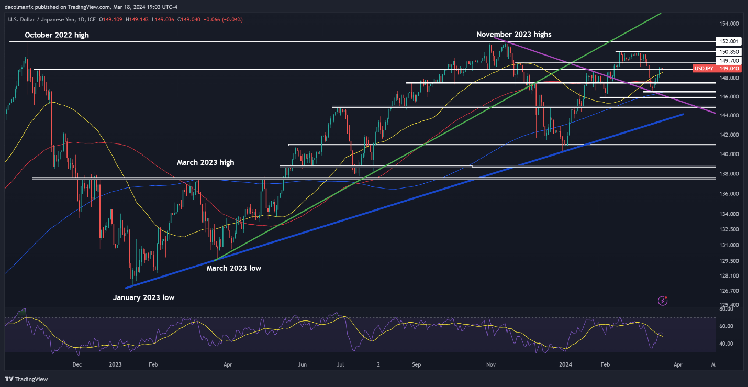Screen dimensions: 748x387
Task: Click 136.000 on the price axis
Action: tap(728, 194)
